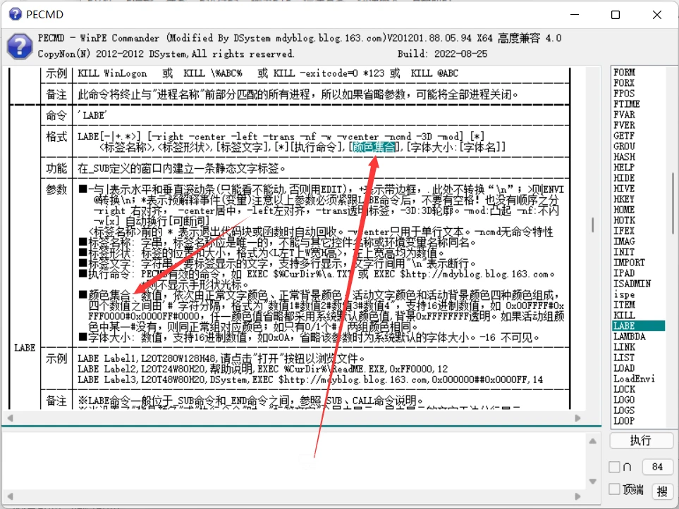Select LINK in the command list

pyautogui.click(x=624, y=347)
